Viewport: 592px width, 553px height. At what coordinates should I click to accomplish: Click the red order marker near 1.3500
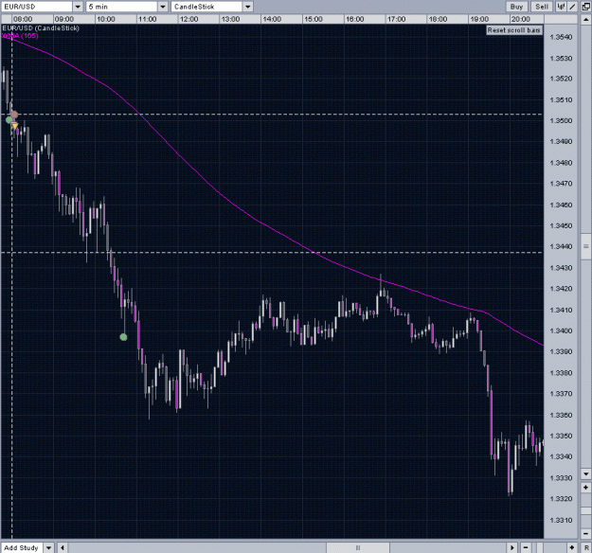(14, 115)
